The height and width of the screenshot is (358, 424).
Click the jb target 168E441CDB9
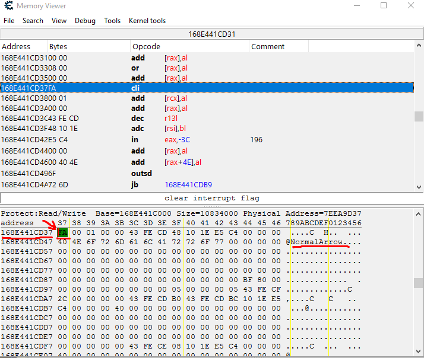coord(188,185)
